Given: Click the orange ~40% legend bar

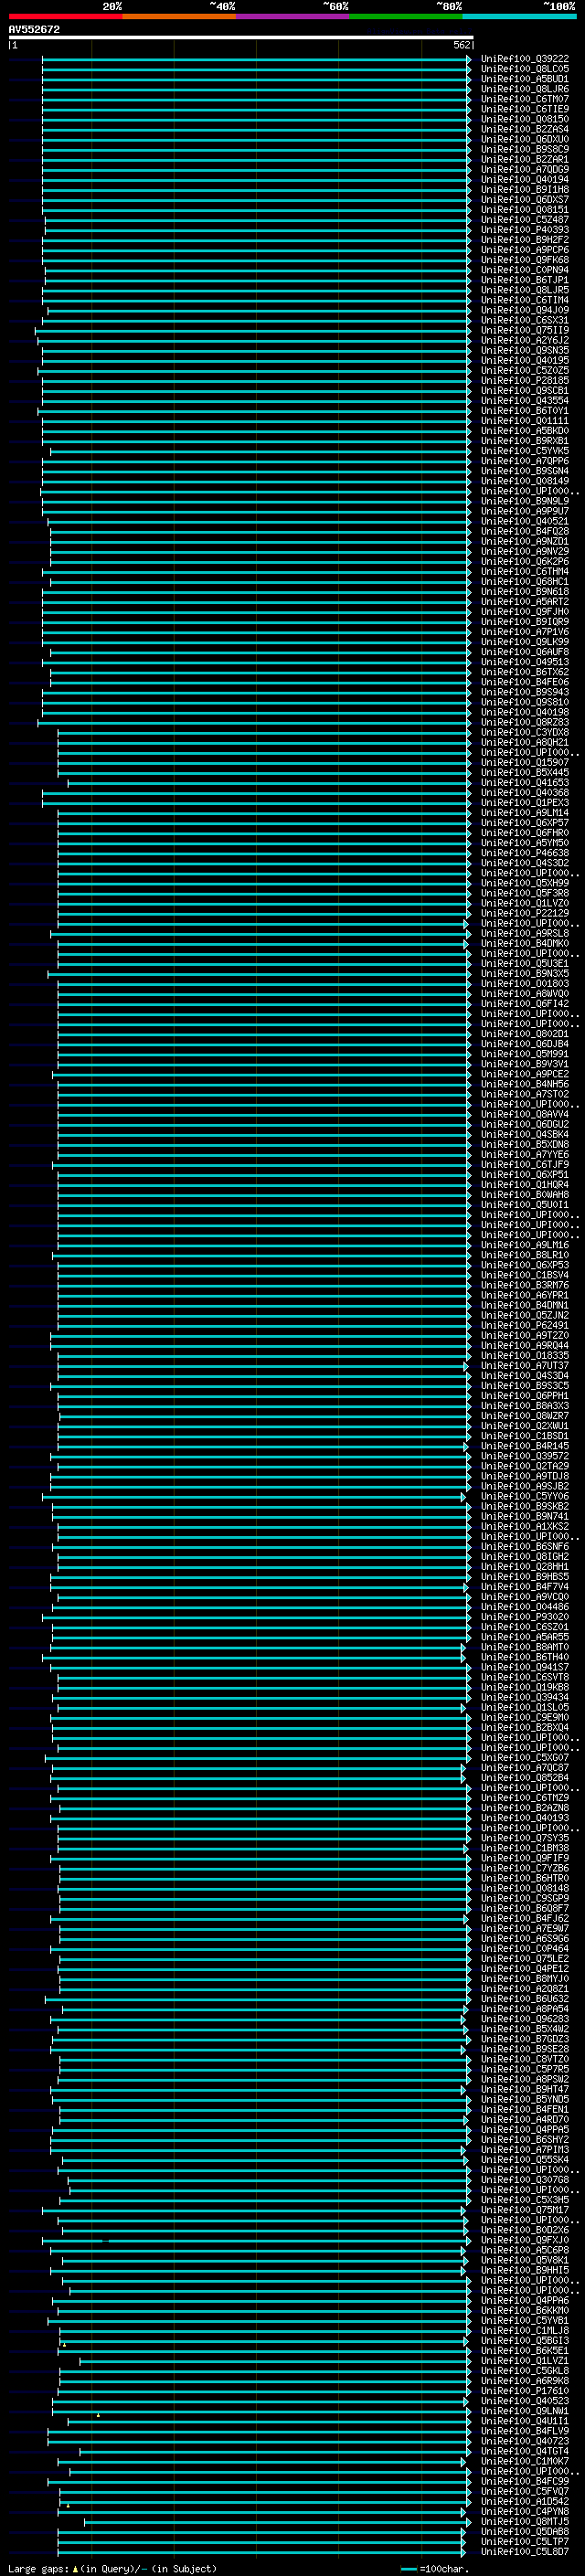Looking at the screenshot, I should click(x=179, y=16).
